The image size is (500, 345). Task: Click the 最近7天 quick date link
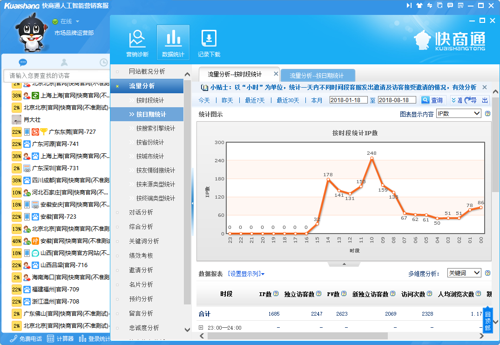pyautogui.click(x=255, y=100)
